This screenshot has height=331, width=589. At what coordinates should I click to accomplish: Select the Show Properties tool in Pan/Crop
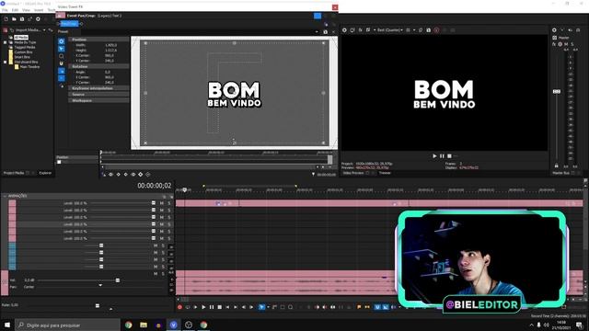coord(62,41)
